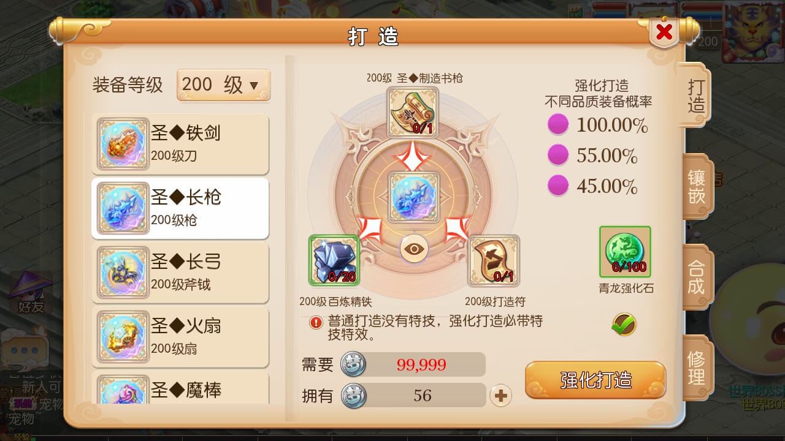Switch to the 合成 tab

click(x=697, y=277)
